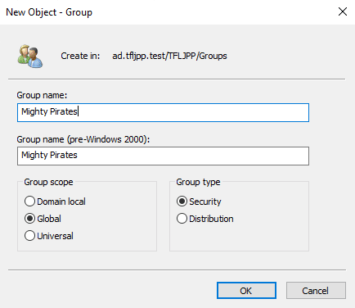Choose the Universal group scope
This screenshot has height=308, width=355.
pyautogui.click(x=29, y=236)
